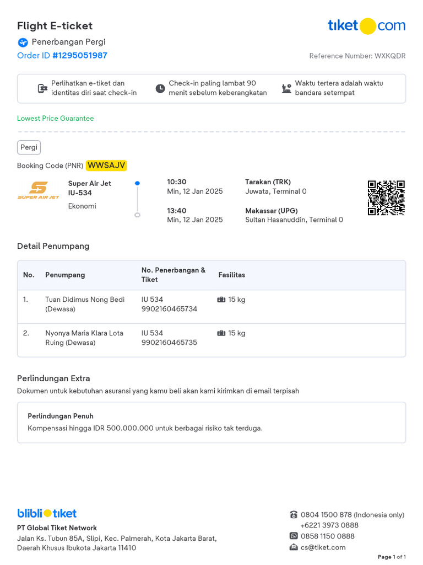
Task: Click the clock icon for check-in time
Action: pos(160,88)
